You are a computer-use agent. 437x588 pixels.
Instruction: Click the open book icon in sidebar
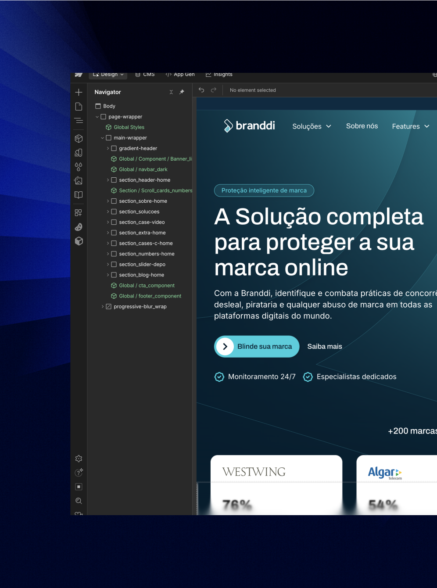(79, 195)
